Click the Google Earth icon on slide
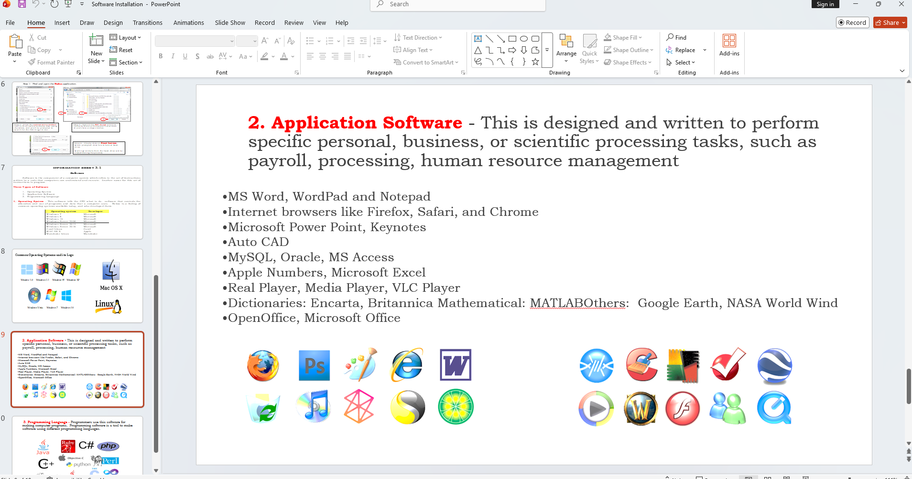This screenshot has height=479, width=912. (x=775, y=366)
